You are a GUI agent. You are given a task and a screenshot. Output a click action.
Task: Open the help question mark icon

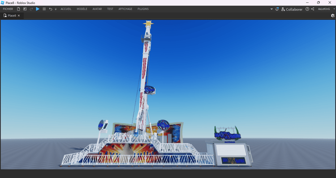tap(307, 9)
